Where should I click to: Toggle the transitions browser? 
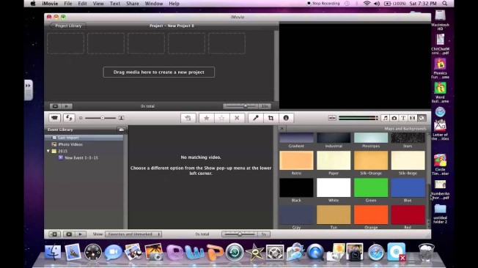click(x=412, y=118)
